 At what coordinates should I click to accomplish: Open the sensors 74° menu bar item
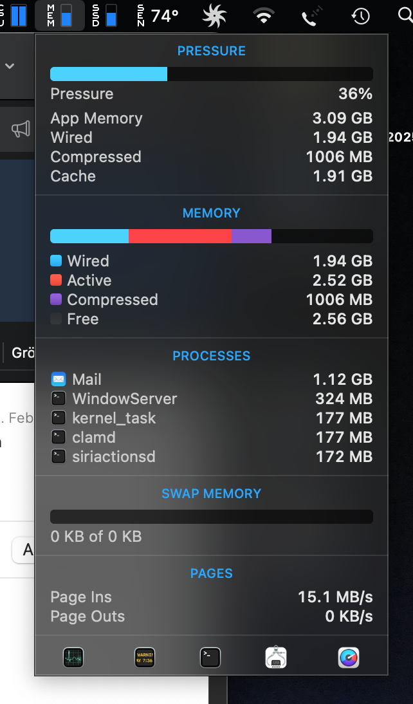[158, 15]
